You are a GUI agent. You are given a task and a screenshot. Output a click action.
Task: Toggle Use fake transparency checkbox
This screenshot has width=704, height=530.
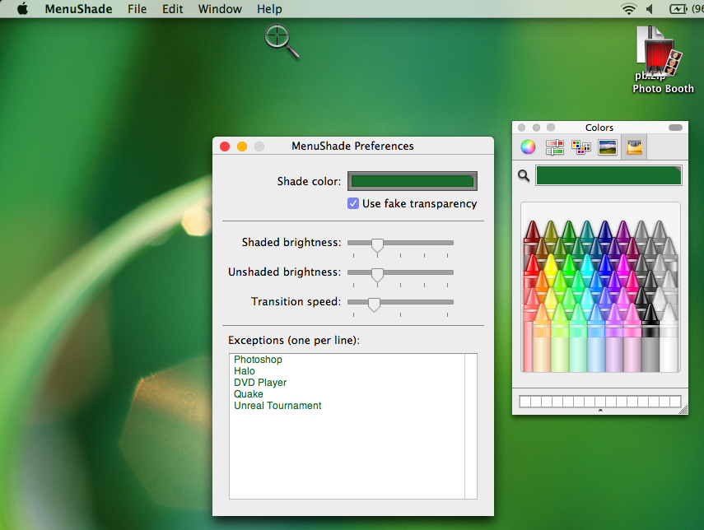coord(353,203)
